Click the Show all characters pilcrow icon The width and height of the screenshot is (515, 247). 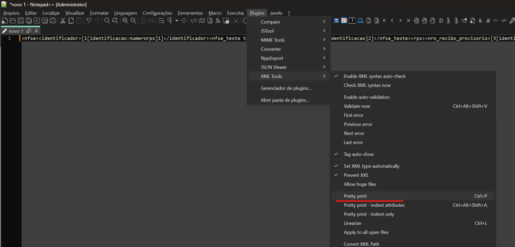coord(169,21)
